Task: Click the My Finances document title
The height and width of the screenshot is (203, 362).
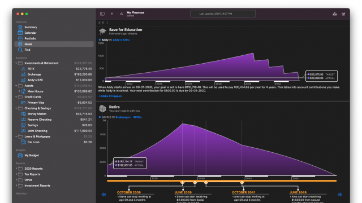Action: point(135,12)
